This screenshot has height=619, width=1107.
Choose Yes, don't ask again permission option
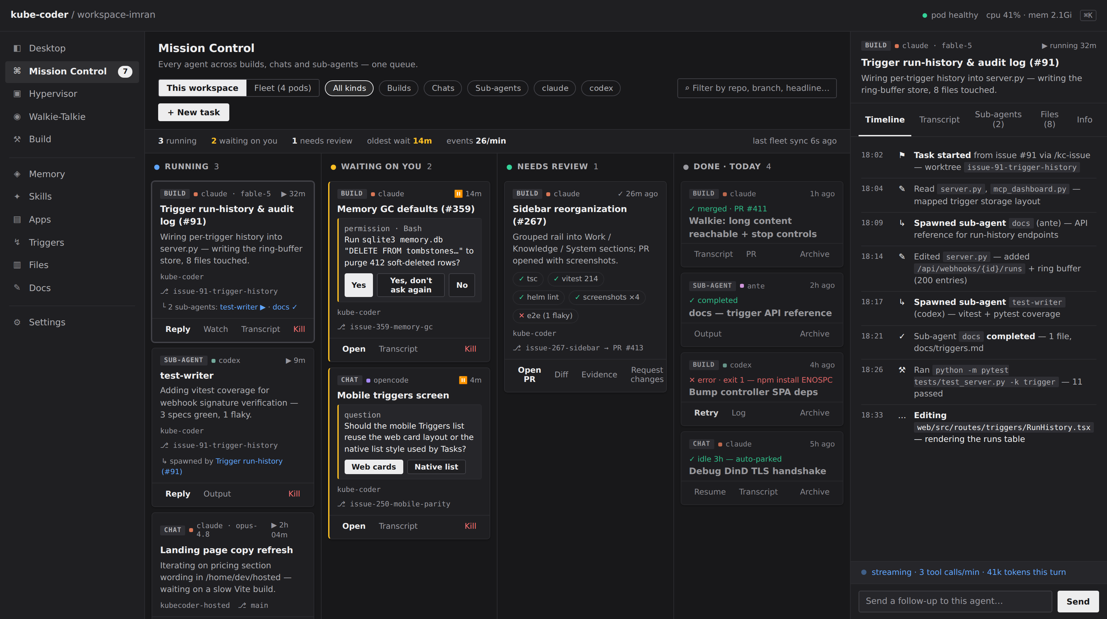411,285
